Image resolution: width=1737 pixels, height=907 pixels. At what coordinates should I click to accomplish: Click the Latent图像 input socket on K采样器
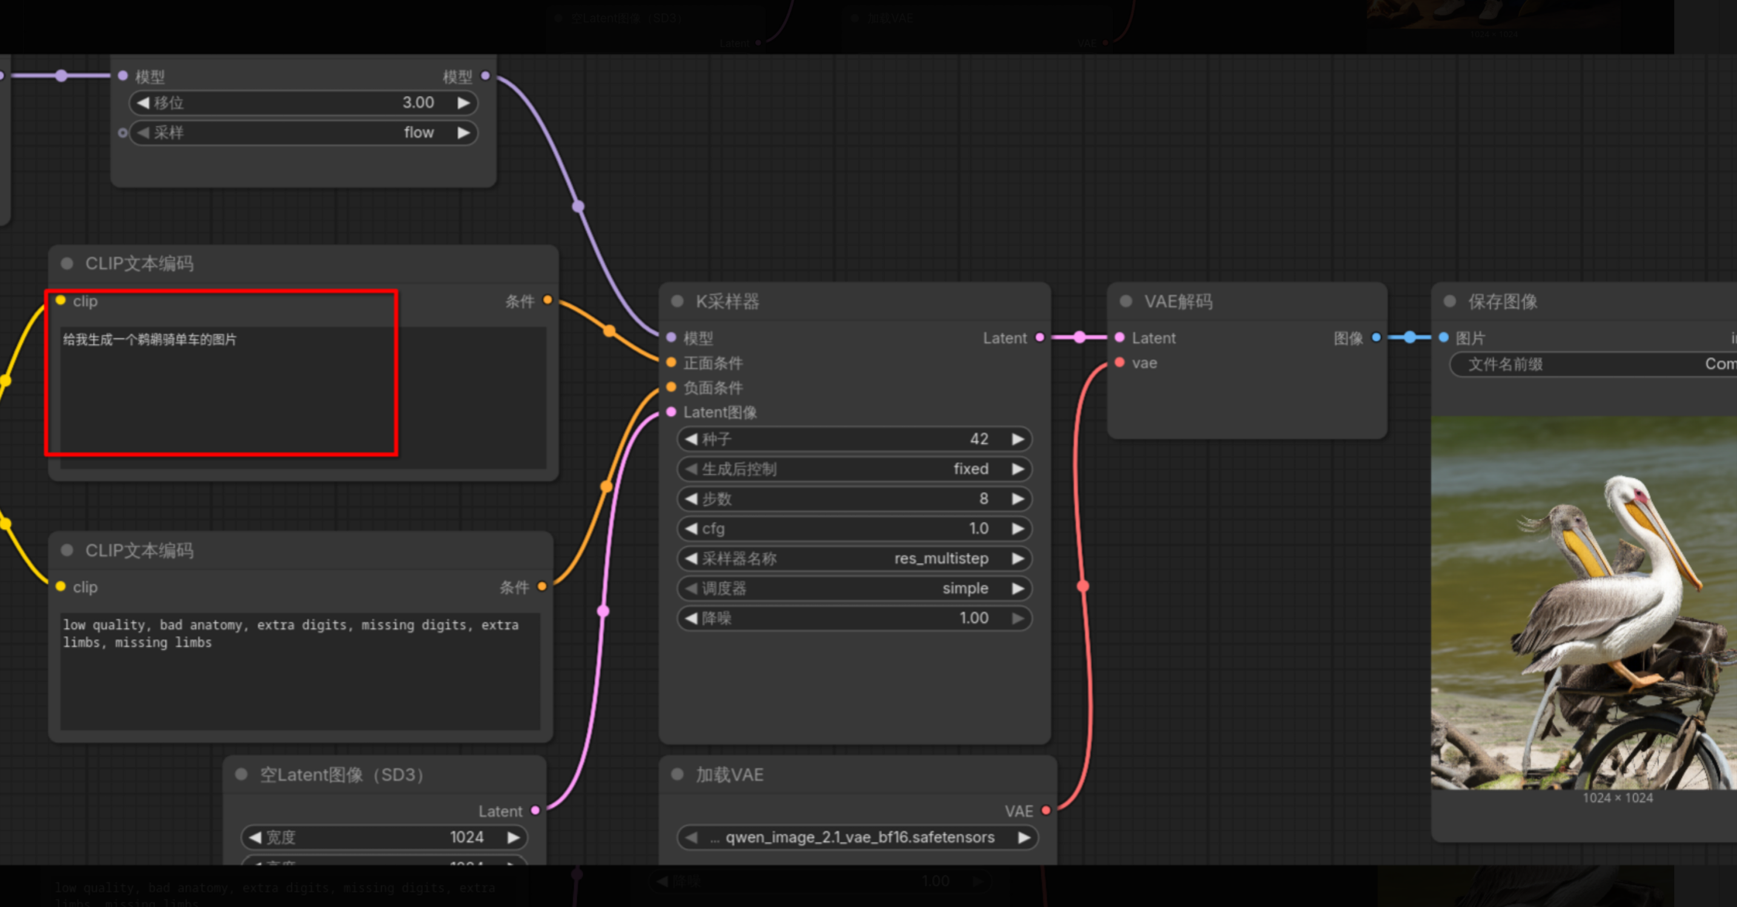pos(671,411)
